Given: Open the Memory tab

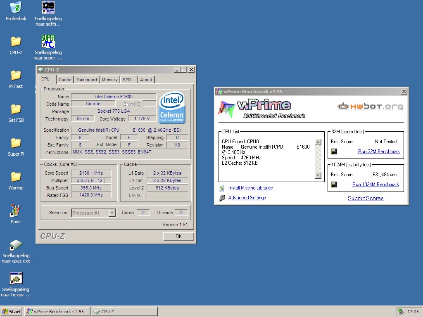Looking at the screenshot, I should tap(110, 80).
